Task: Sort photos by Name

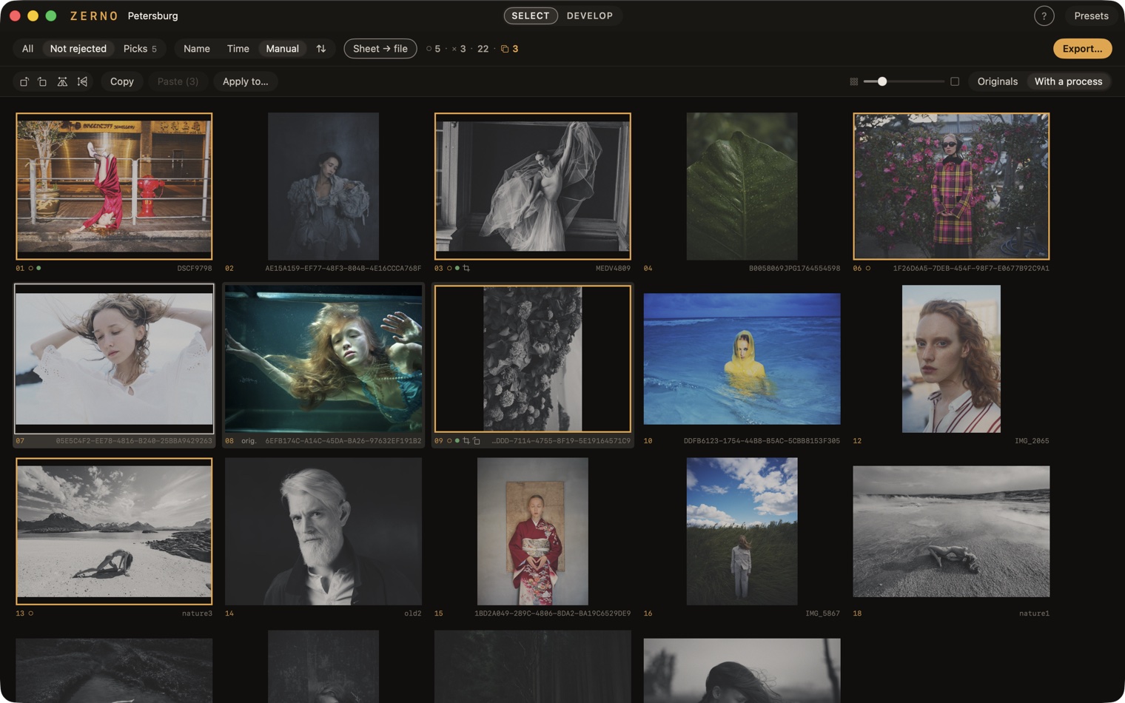Action: (x=197, y=49)
